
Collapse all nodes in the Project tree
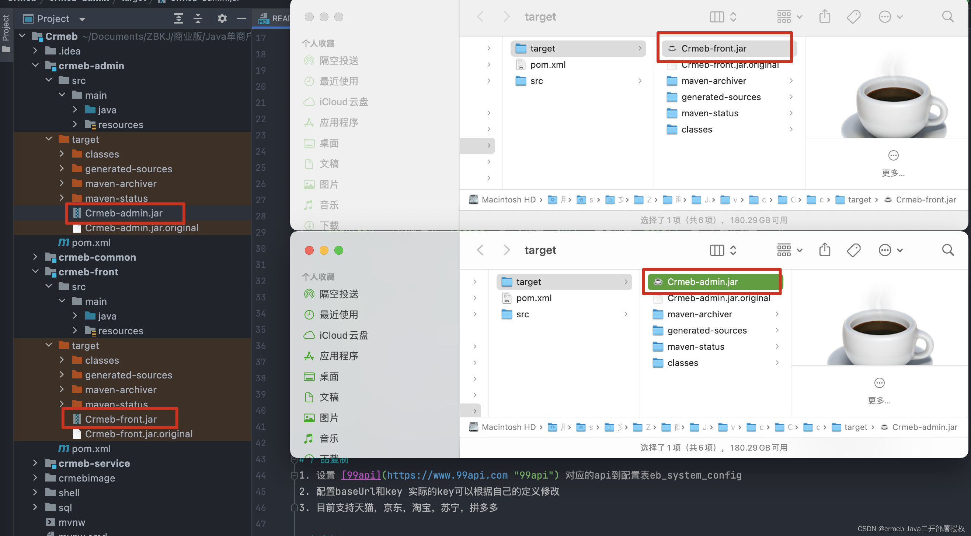(x=198, y=18)
